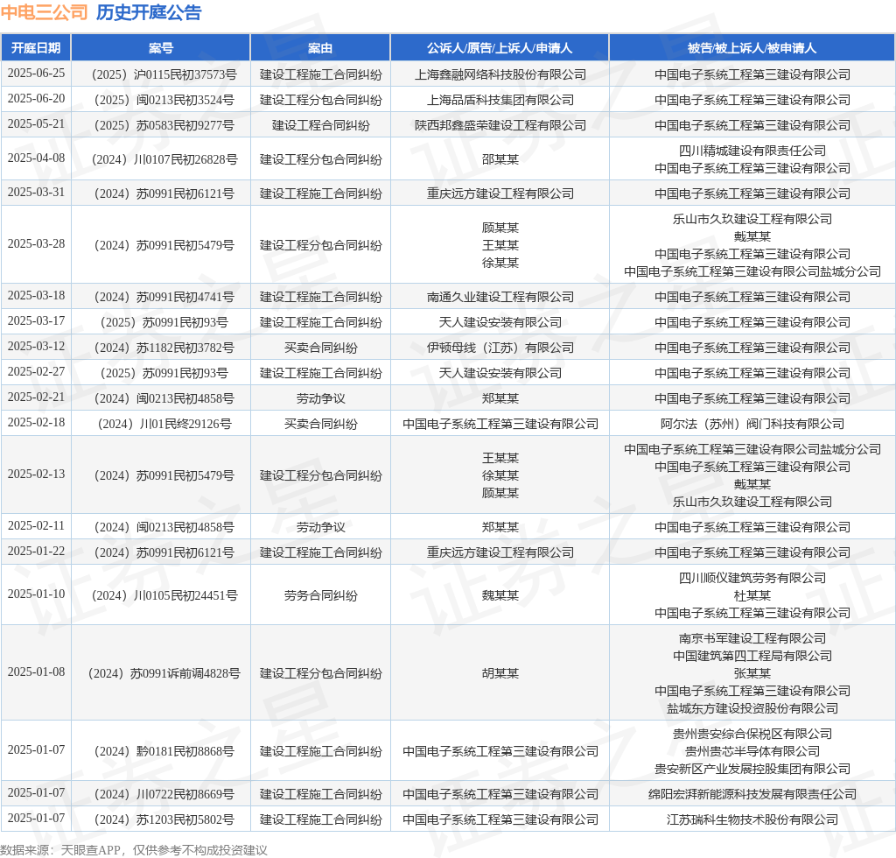Click plaintiff 上海鑫融网络科技股份有限公司
Viewport: 896px width, 858px height.
(x=500, y=75)
